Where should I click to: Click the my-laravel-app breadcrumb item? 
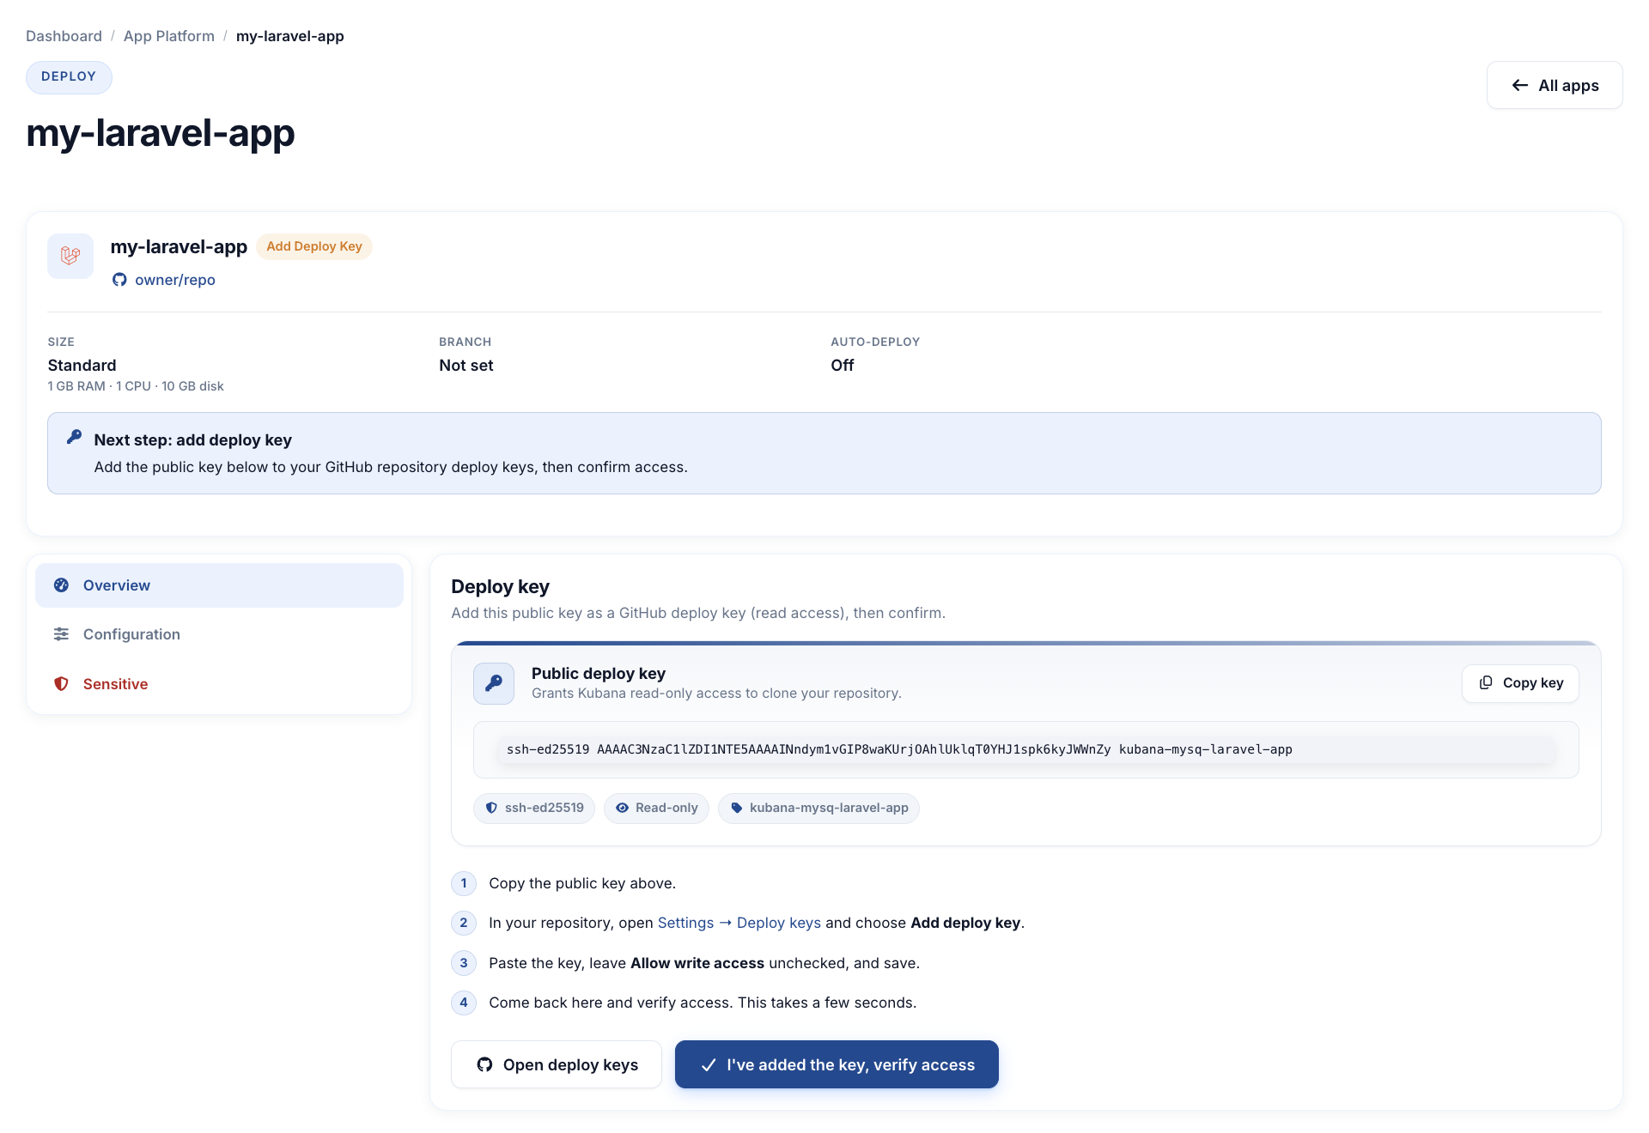pos(290,36)
